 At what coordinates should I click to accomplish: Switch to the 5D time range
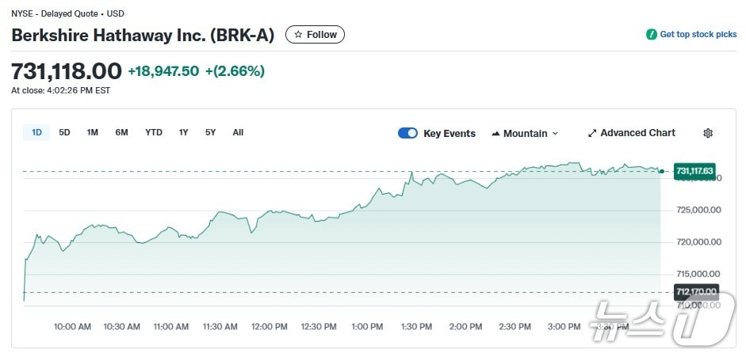[x=65, y=132]
